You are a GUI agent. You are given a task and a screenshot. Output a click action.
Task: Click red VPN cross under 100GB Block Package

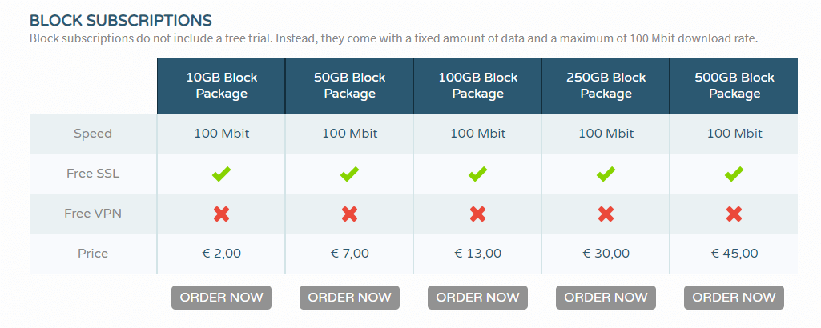(477, 214)
